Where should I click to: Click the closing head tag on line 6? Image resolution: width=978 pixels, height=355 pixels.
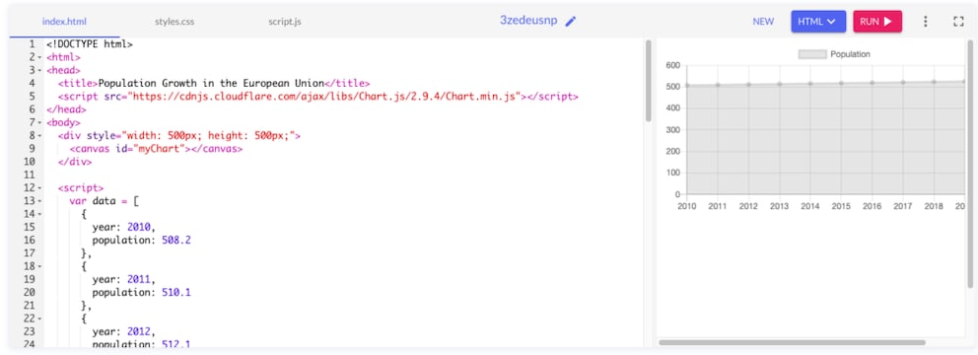66,109
